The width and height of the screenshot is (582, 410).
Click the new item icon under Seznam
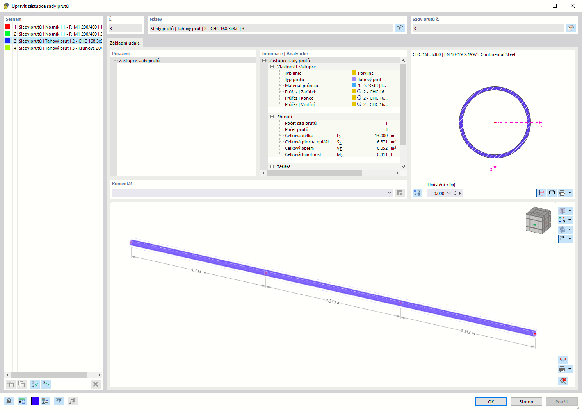(x=11, y=384)
